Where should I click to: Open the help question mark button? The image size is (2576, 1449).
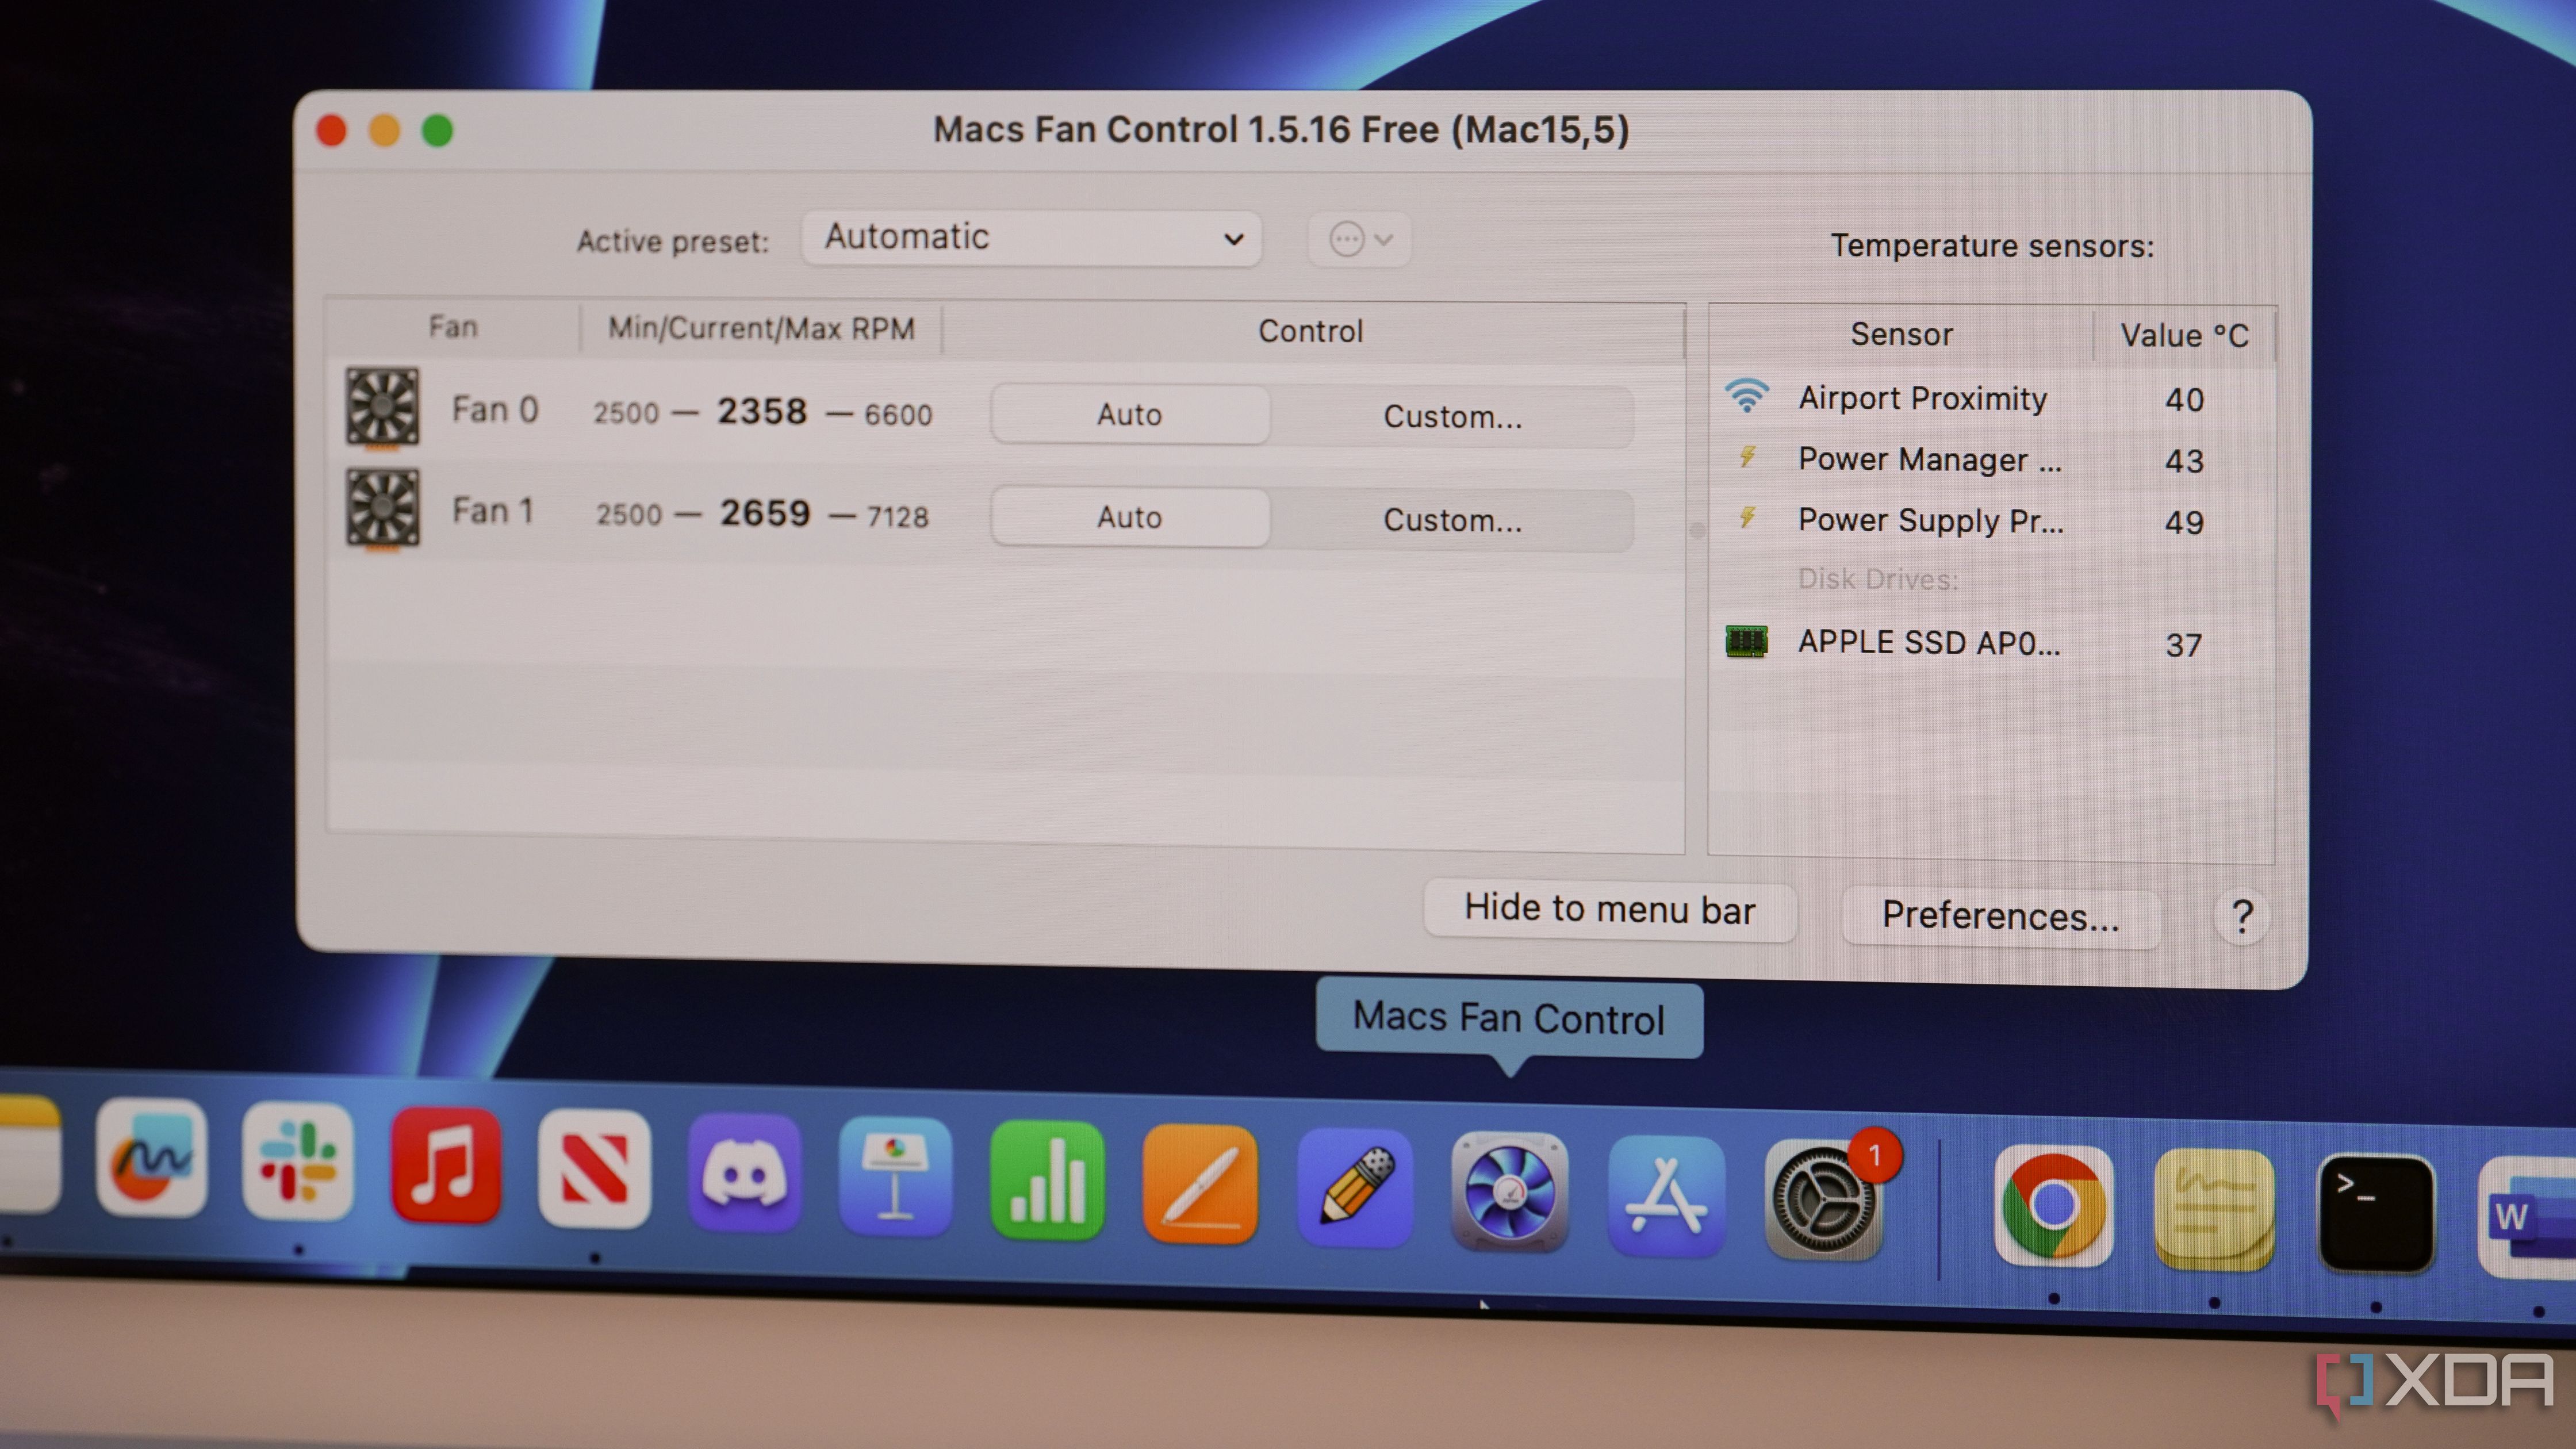click(2241, 916)
